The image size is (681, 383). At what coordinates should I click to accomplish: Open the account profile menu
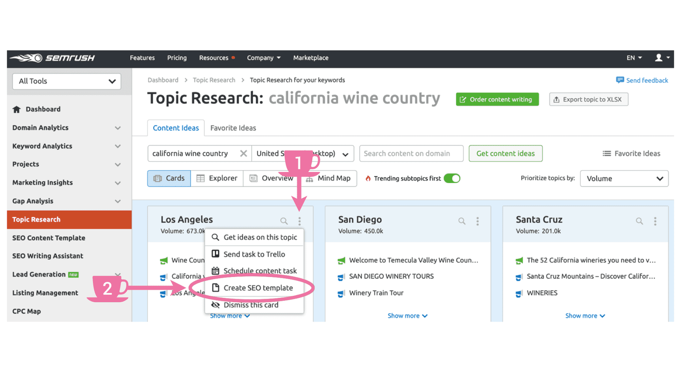660,58
